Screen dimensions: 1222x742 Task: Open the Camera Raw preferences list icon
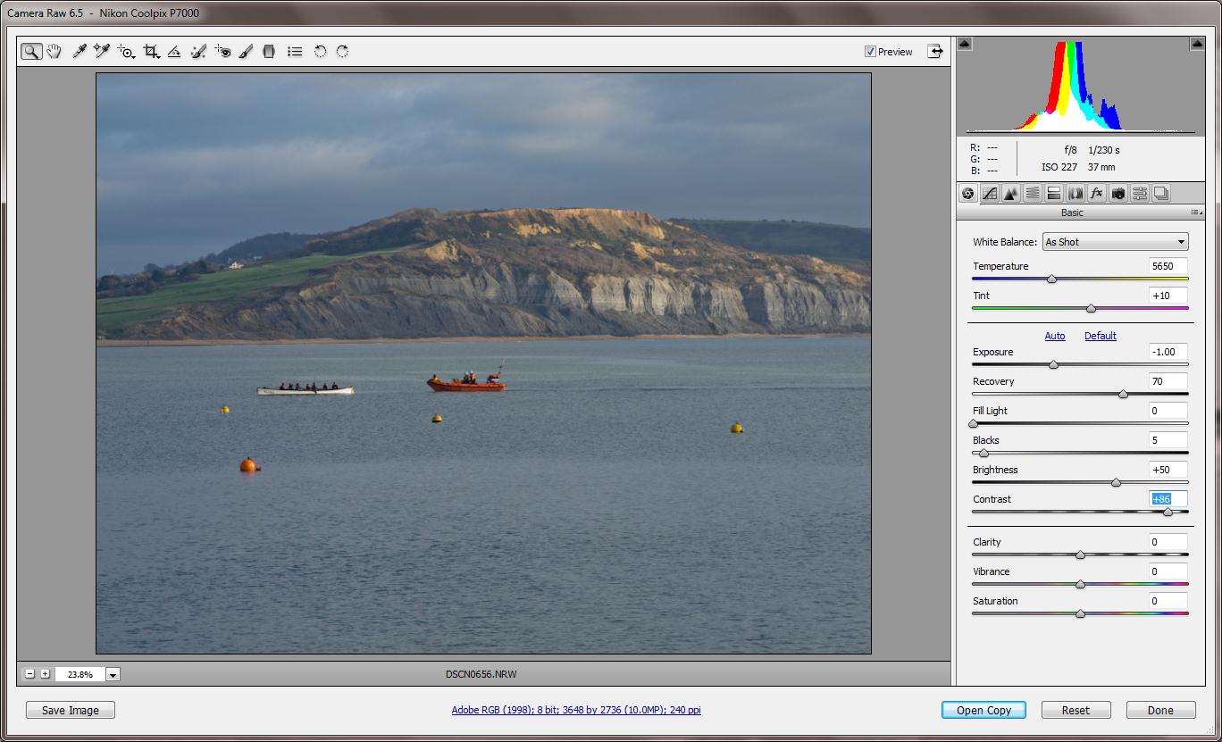point(295,52)
